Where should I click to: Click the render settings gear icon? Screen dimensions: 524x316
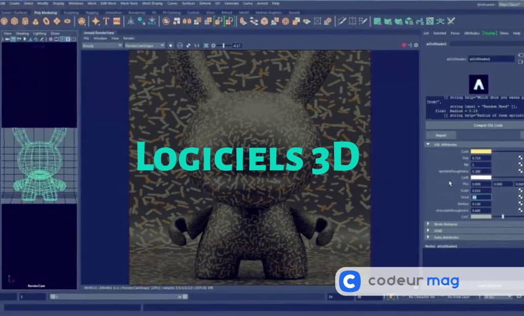click(x=213, y=46)
